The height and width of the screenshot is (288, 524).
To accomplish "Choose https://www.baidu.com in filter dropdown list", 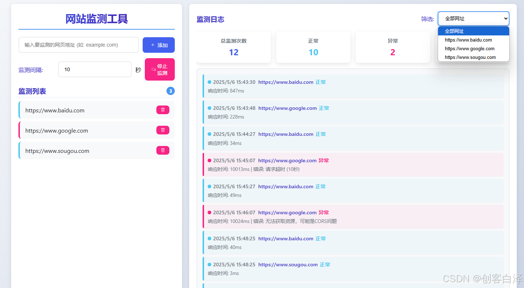I will pos(473,40).
